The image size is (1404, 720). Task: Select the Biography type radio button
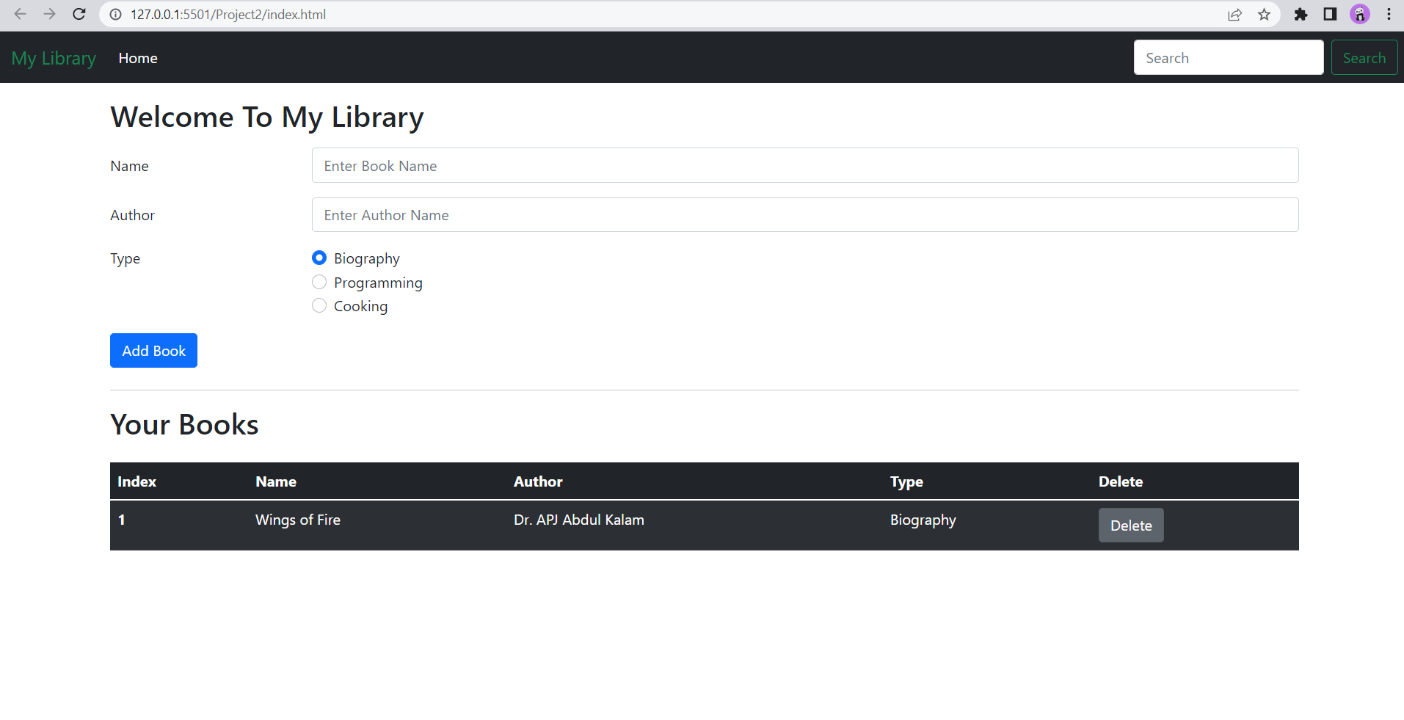[319, 258]
